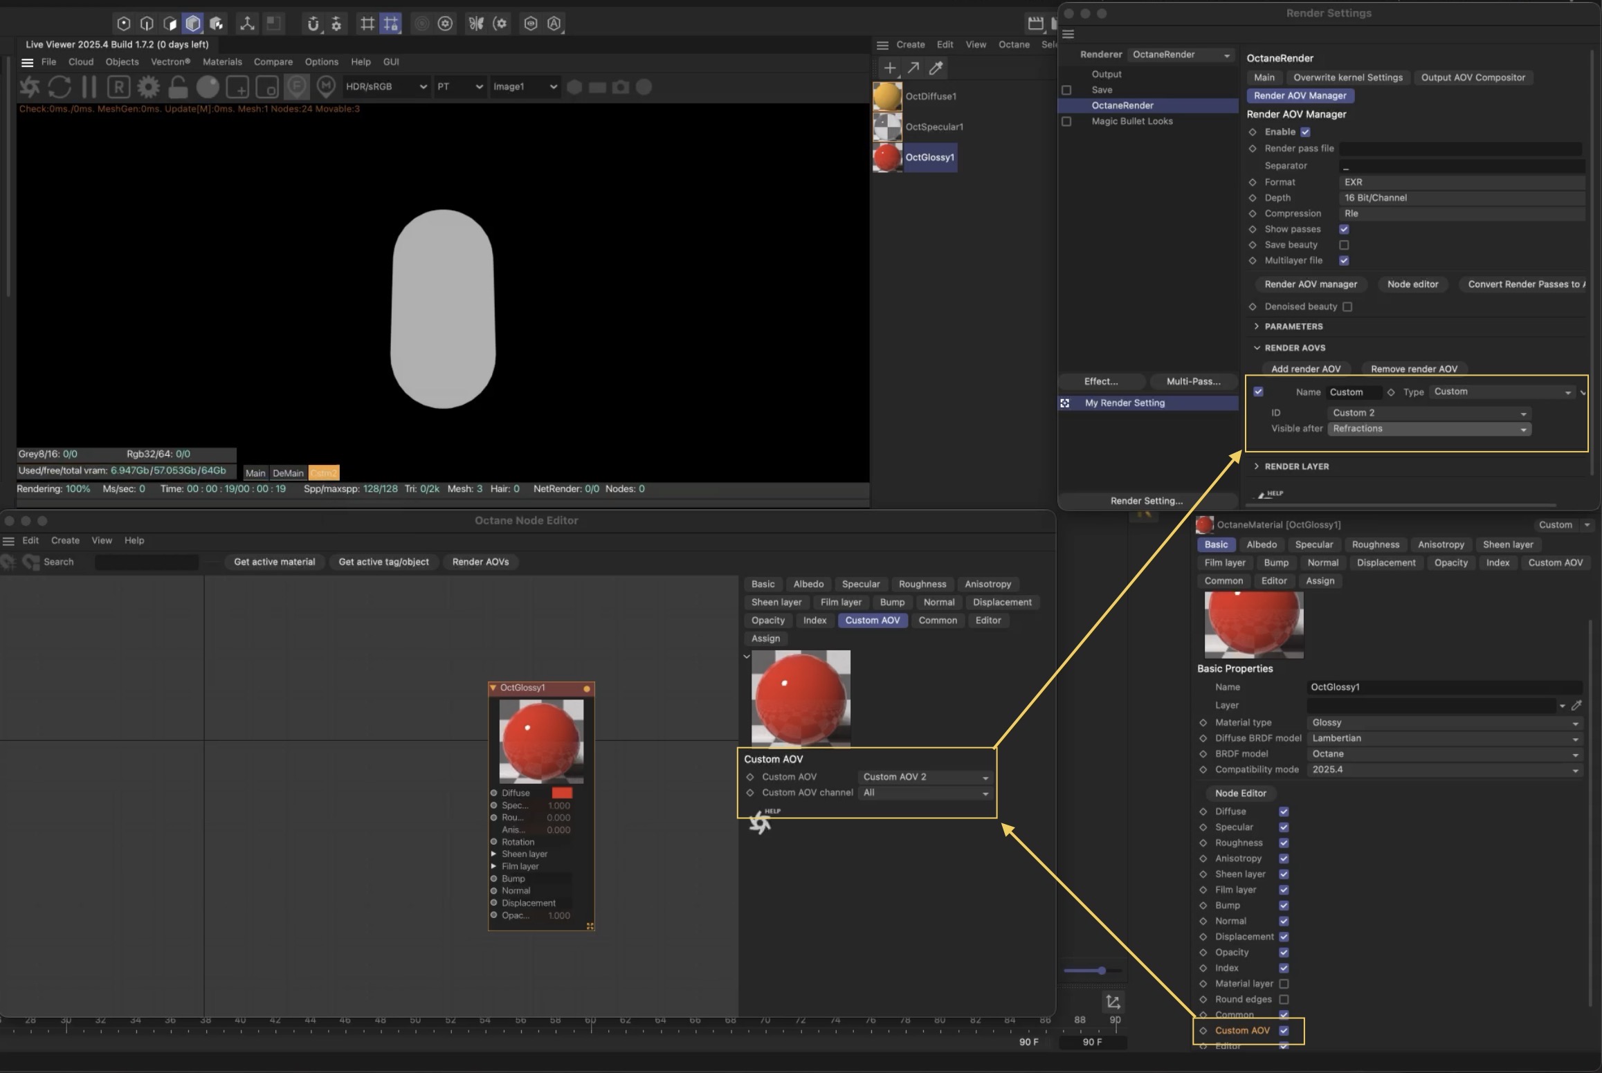Toggle the lock resolution padlock icon

point(178,87)
